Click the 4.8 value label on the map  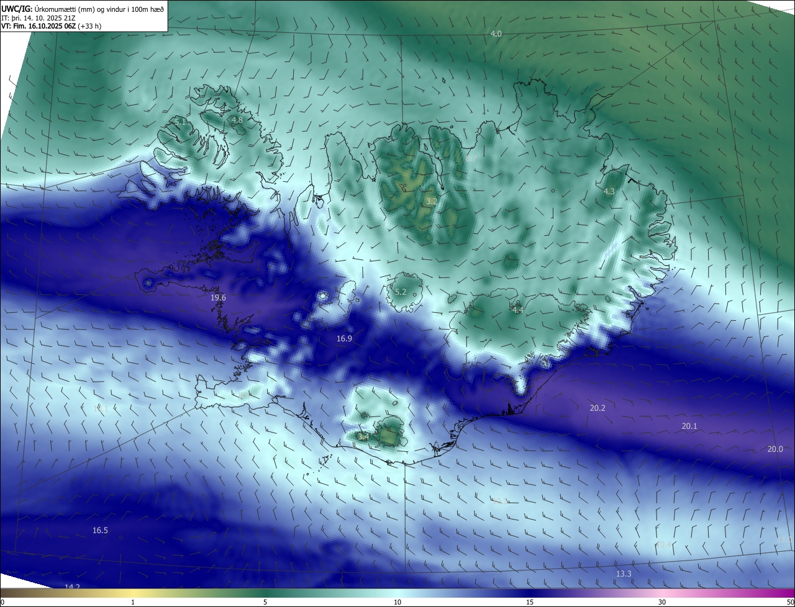coord(237,120)
